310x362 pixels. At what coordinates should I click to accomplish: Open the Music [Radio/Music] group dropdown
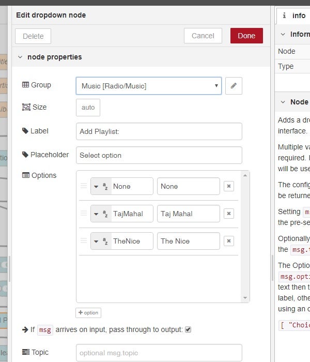(149, 86)
